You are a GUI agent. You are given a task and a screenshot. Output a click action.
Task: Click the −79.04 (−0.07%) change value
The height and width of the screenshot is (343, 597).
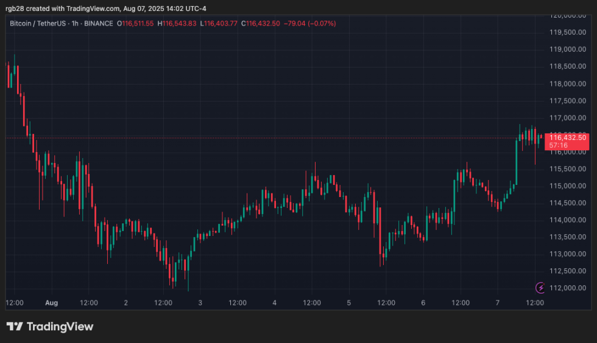point(309,24)
